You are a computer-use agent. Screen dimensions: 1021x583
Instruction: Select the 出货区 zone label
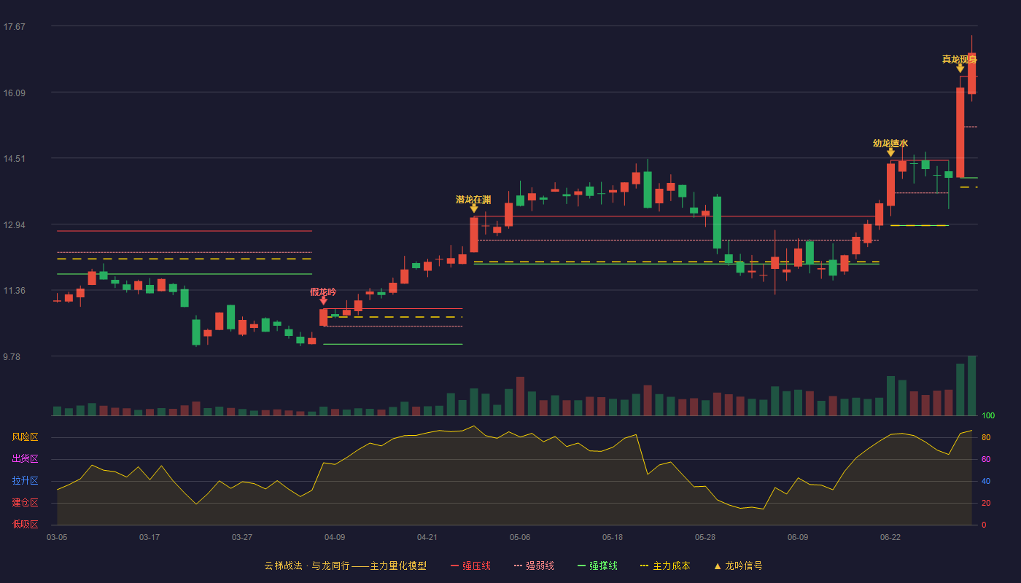pyautogui.click(x=26, y=459)
